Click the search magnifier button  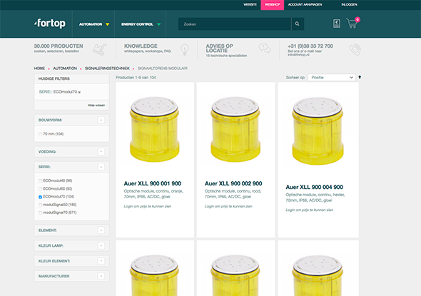tap(298, 24)
